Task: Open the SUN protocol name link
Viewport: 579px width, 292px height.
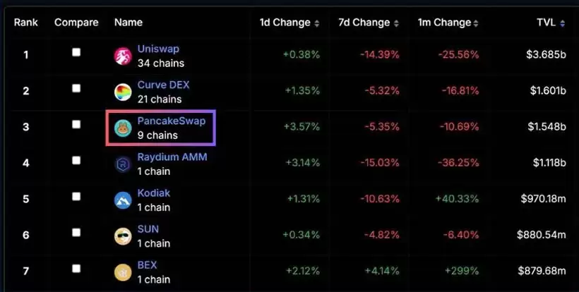Action: [148, 229]
